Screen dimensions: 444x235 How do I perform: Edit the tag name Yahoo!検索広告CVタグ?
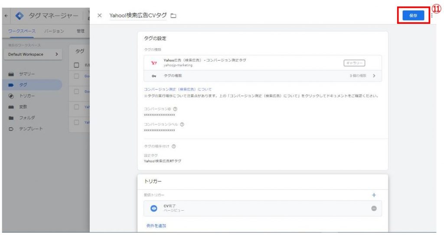138,15
